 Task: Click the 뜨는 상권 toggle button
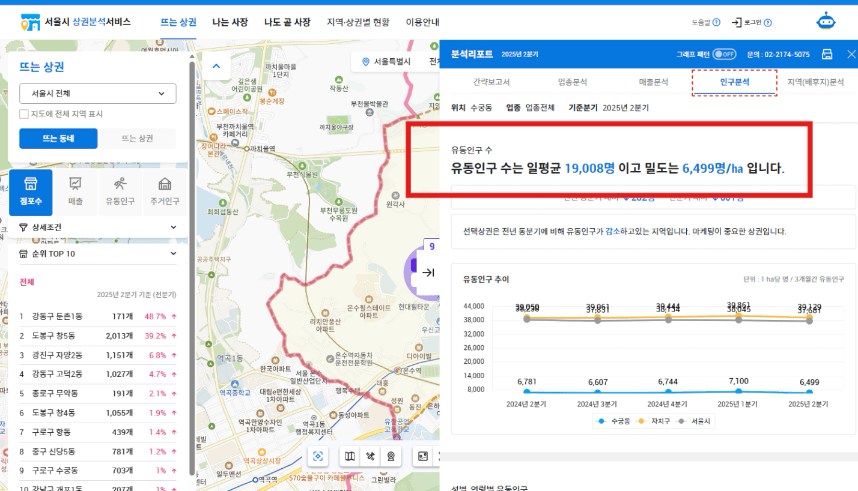coord(137,138)
